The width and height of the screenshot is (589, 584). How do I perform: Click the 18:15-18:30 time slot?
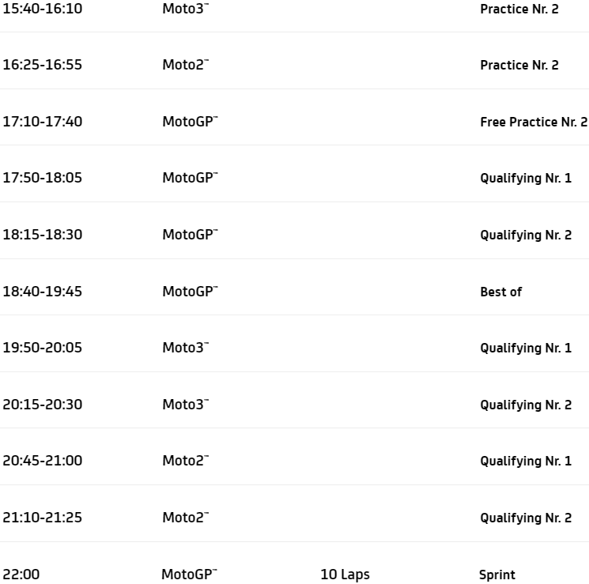42,235
